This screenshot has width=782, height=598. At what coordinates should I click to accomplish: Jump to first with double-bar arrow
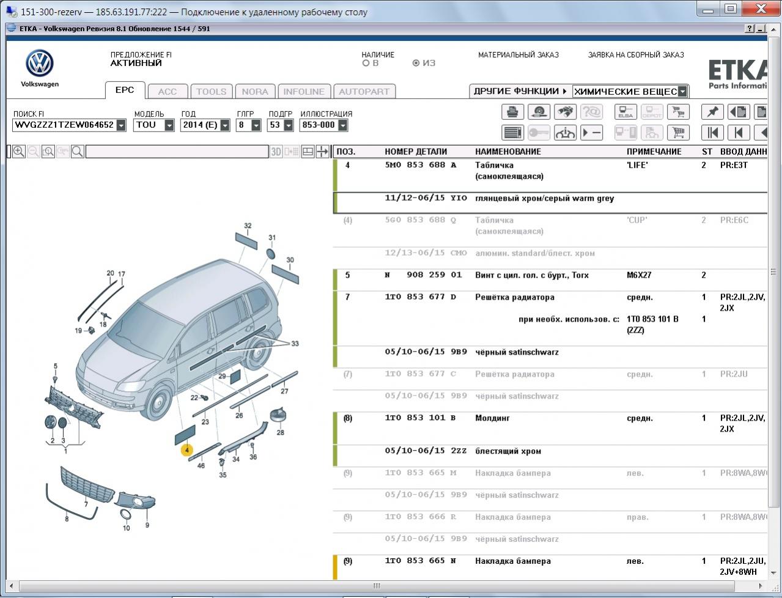pyautogui.click(x=712, y=133)
